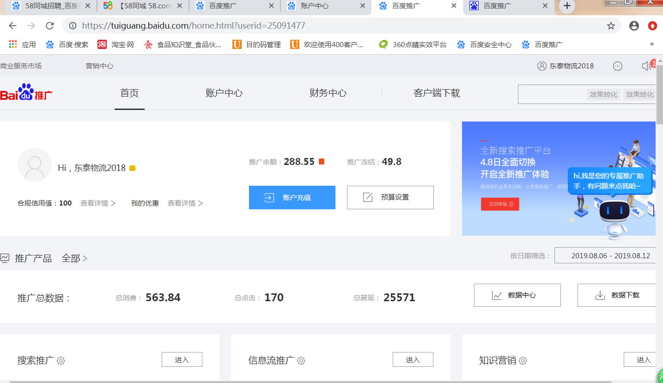
Task: Open the 淘宝·网 bookmark
Action: click(116, 45)
